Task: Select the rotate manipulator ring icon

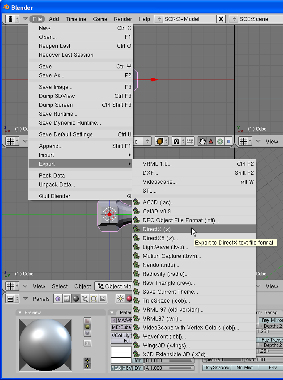Action: [220, 141]
